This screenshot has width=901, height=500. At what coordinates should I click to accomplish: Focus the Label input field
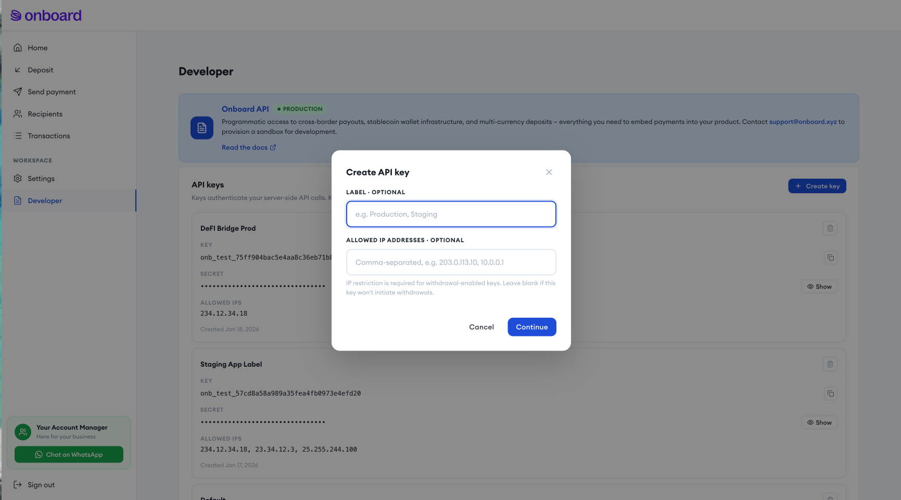(x=451, y=214)
